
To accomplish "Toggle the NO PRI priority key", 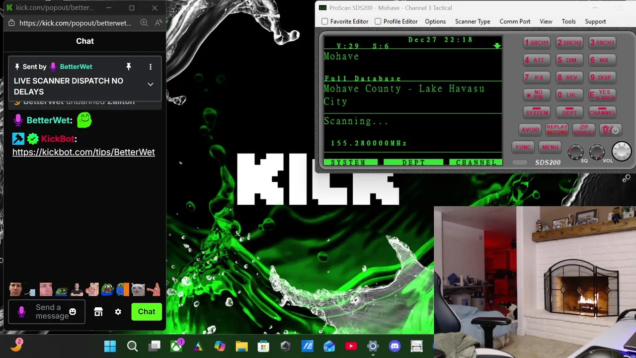I will 537,95.
